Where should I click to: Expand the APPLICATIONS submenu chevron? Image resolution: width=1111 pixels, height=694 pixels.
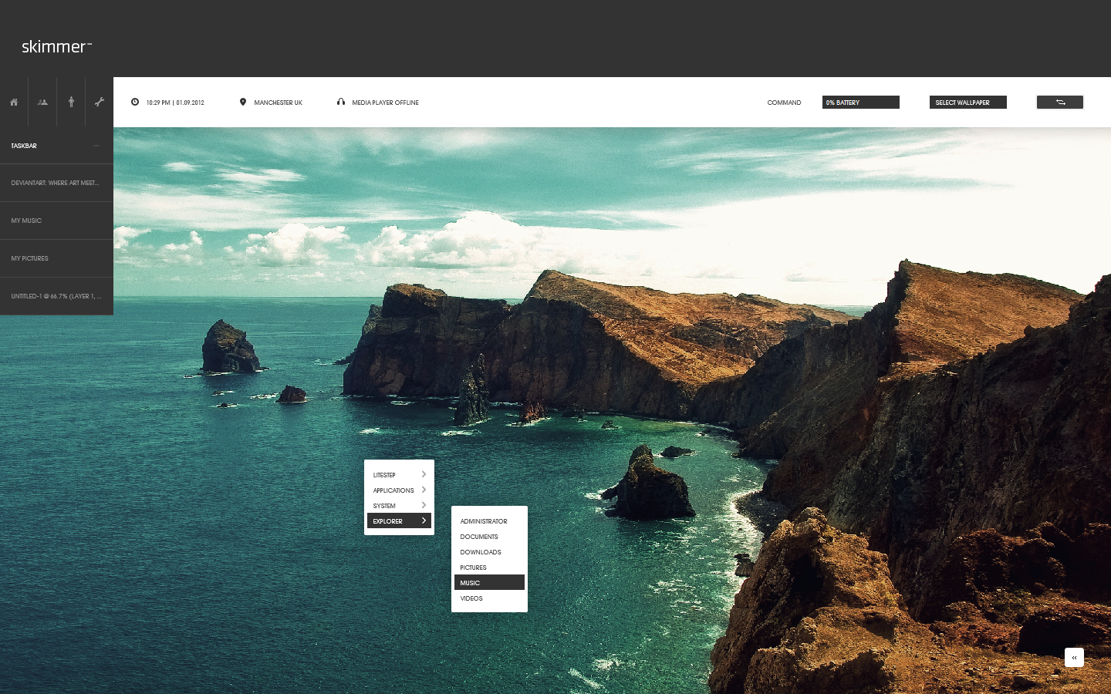(x=424, y=490)
